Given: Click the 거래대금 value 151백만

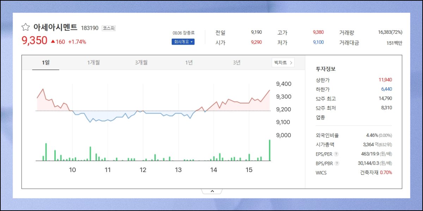Looking at the screenshot, I should pos(394,43).
